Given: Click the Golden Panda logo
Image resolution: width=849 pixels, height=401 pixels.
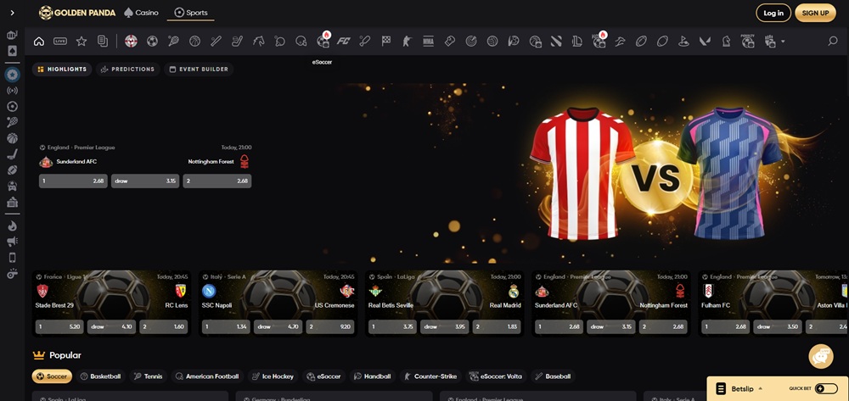Looking at the screenshot, I should tap(77, 13).
